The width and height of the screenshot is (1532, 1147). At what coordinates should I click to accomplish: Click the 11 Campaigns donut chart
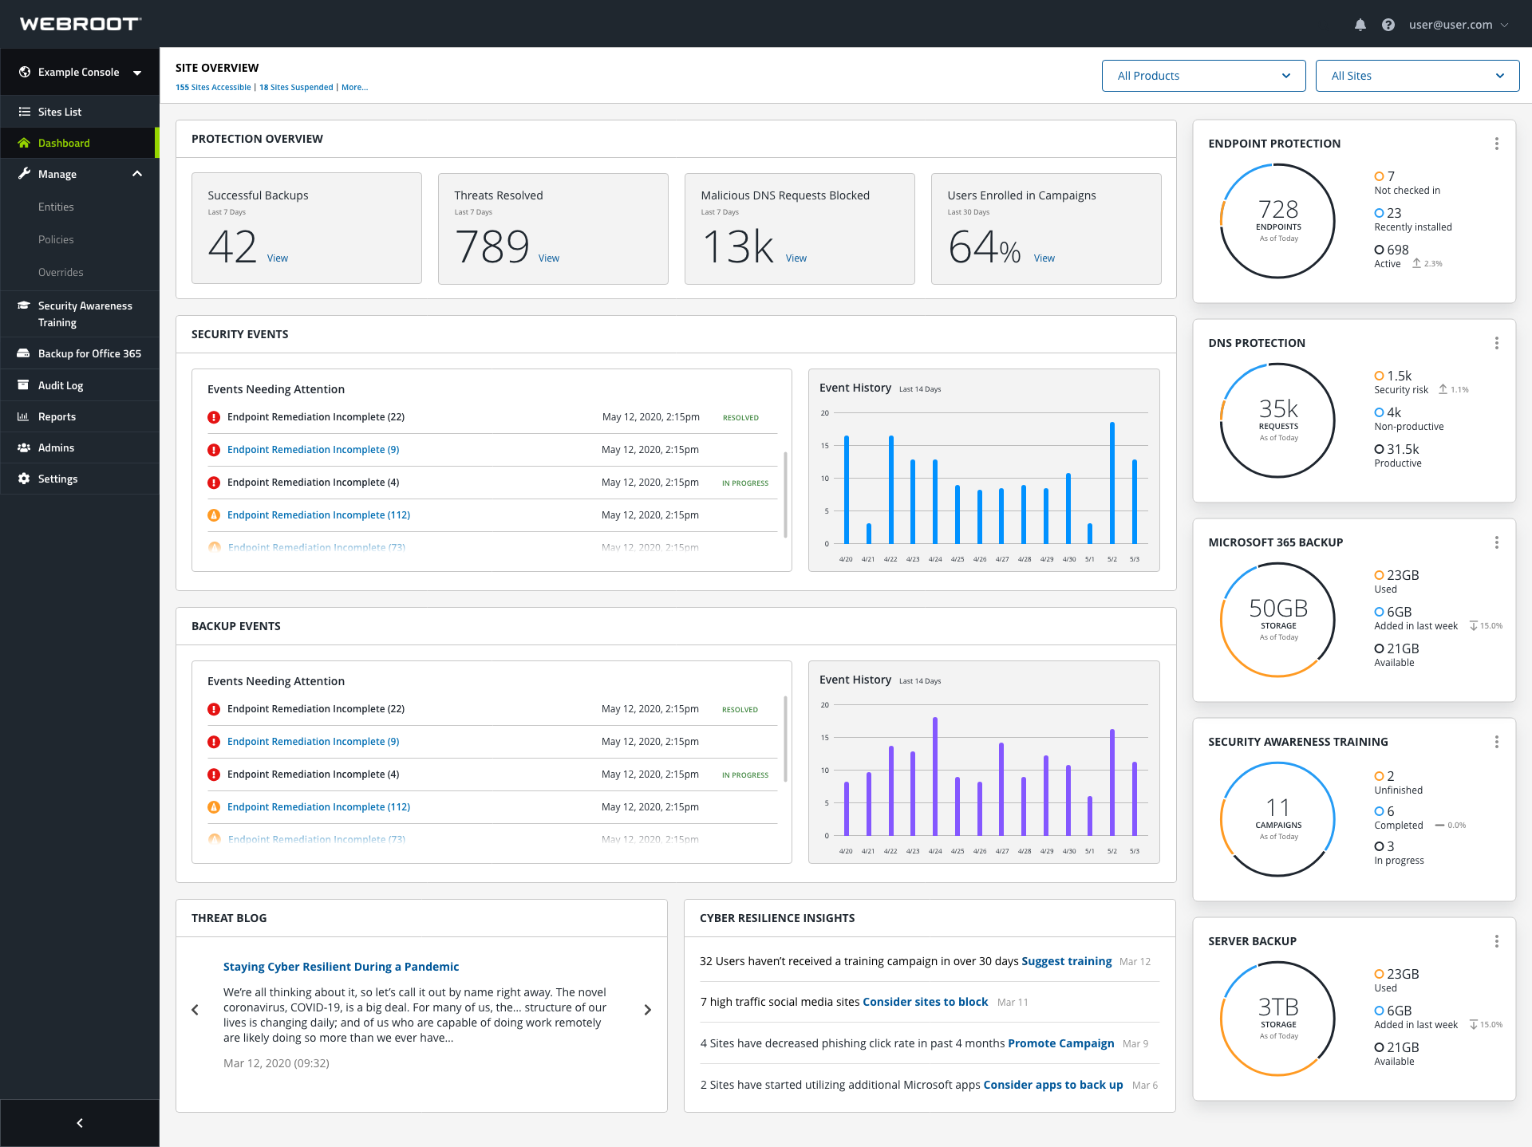click(1278, 819)
